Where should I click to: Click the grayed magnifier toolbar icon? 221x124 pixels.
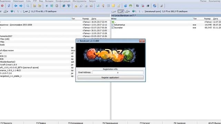[x=28, y=6]
